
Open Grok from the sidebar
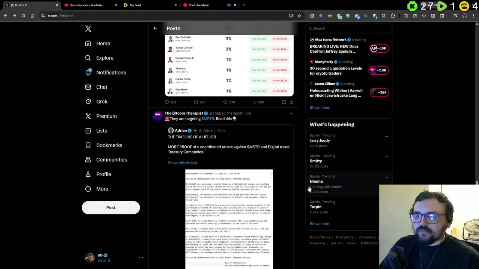[x=96, y=102]
